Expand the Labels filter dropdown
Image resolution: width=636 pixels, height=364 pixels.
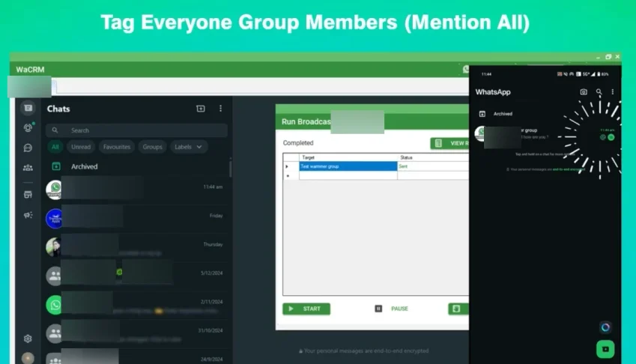[189, 147]
